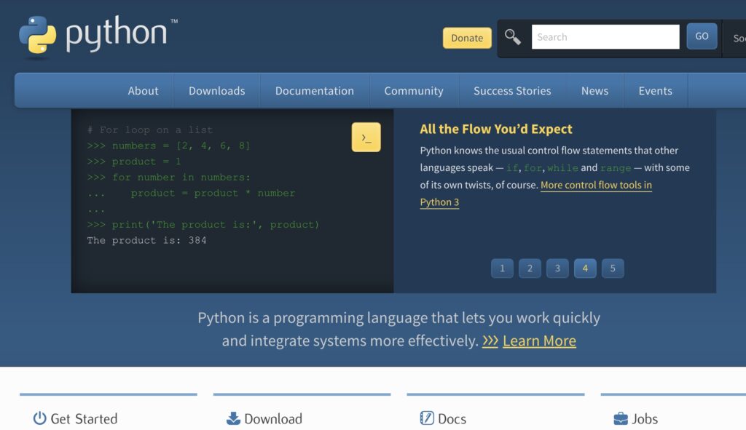Select active slide 4 in carousel
This screenshot has height=430, width=746.
(x=585, y=268)
